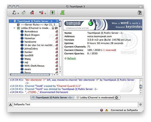Click the channel tree horizontal scrollbar thumb
This screenshot has width=151, height=122.
(30, 75)
